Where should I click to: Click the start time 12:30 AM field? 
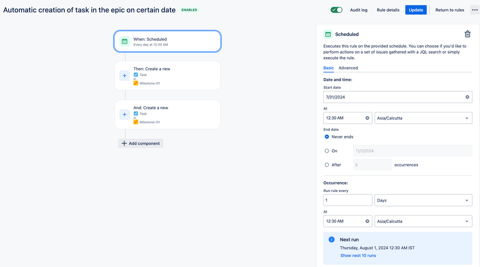(x=347, y=118)
